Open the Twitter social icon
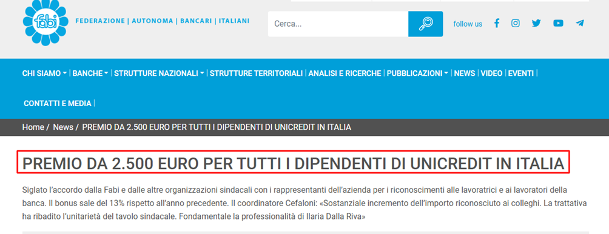The width and height of the screenshot is (609, 234). (536, 23)
